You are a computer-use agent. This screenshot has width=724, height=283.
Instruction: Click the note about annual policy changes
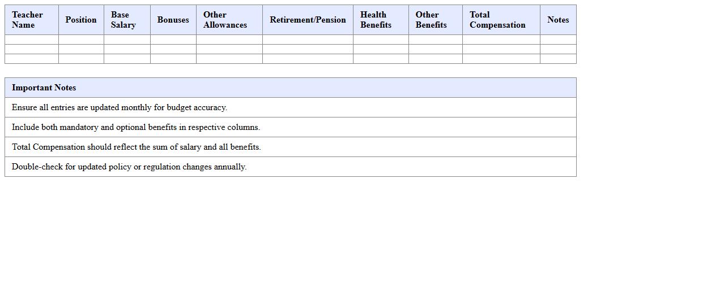129,167
